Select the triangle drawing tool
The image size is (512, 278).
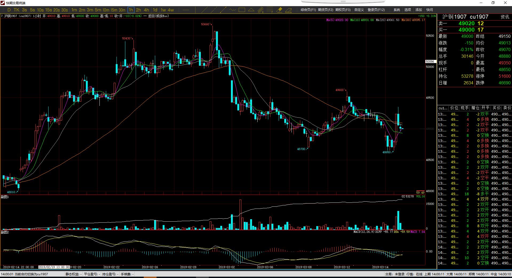coord(251,10)
